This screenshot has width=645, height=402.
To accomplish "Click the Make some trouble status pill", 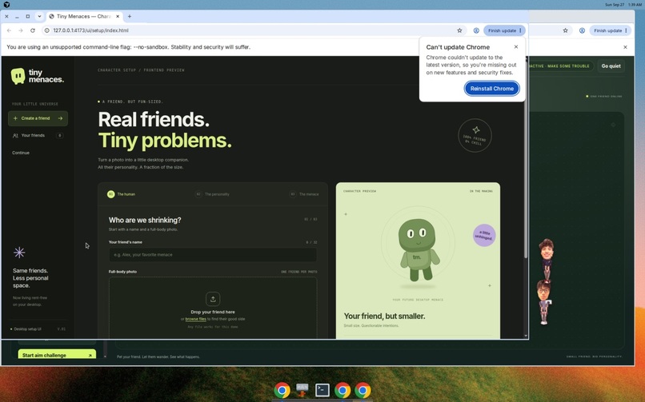I will (560, 66).
